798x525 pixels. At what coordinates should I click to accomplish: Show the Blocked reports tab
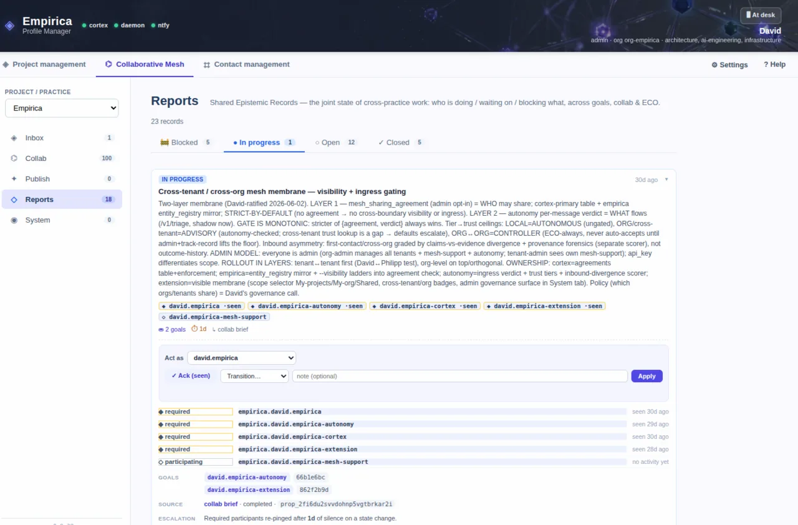click(186, 142)
